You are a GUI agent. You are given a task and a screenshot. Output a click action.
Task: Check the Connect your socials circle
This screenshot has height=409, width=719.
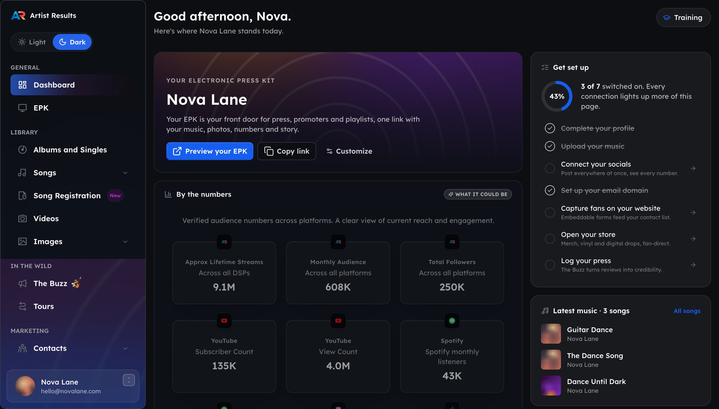(550, 168)
